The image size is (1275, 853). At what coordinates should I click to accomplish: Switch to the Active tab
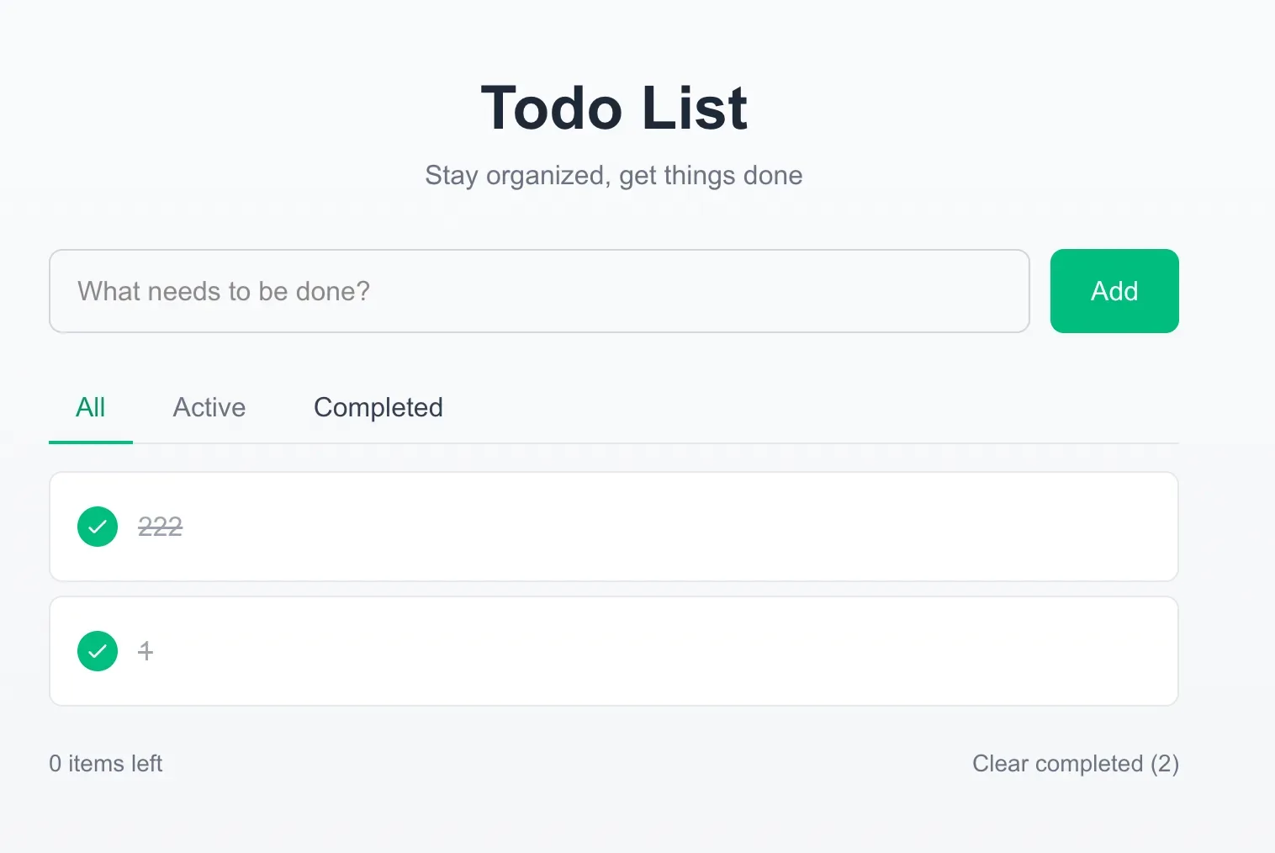pyautogui.click(x=209, y=407)
